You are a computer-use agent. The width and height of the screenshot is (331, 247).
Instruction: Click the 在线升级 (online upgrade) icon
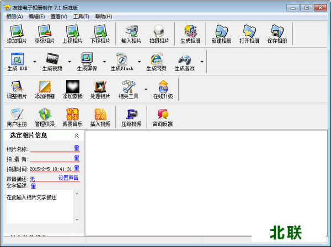[163, 87]
